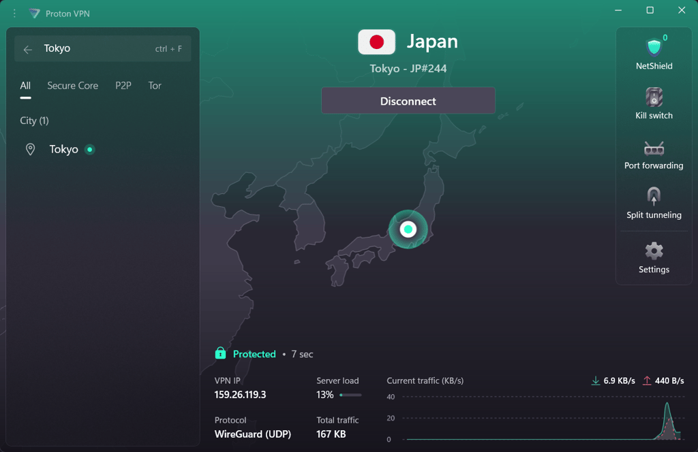Click the Tokyo - JP#244 server label
698x452 pixels.
tap(408, 69)
